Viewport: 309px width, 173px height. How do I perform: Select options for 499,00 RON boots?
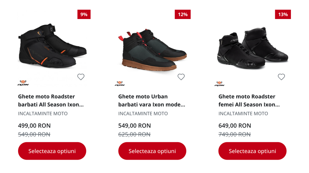52,151
